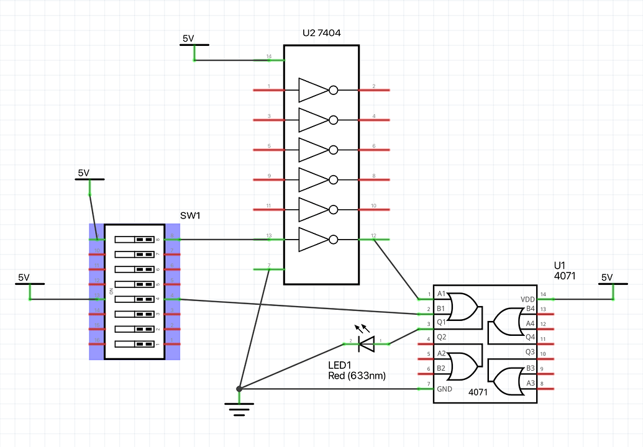Toggle switch 1 at the bottom of SW1

tap(135, 345)
